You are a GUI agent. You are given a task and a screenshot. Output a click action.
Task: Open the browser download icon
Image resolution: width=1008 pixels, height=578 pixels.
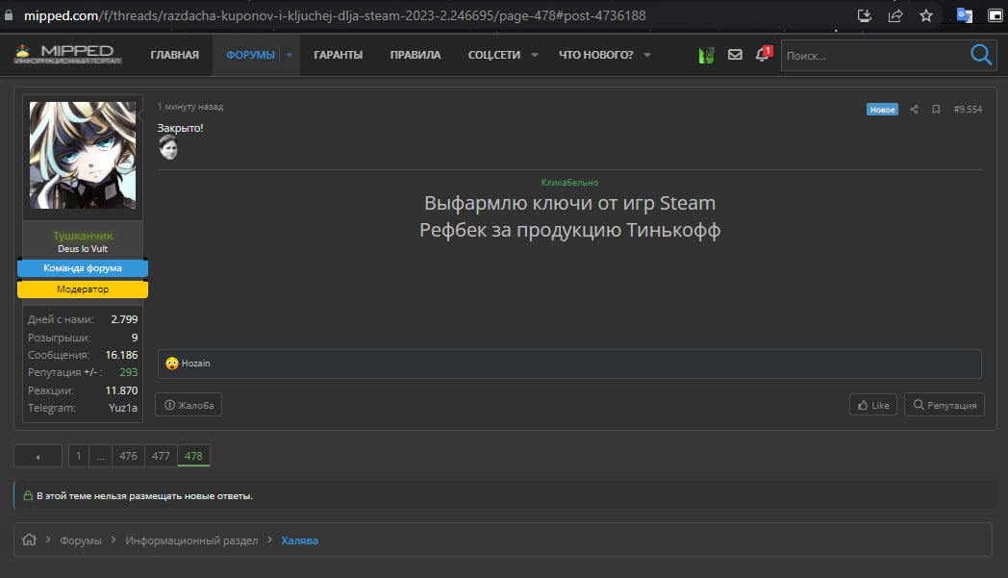point(865,15)
